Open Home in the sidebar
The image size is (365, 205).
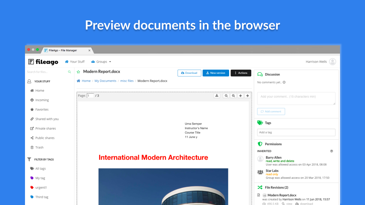click(37, 90)
